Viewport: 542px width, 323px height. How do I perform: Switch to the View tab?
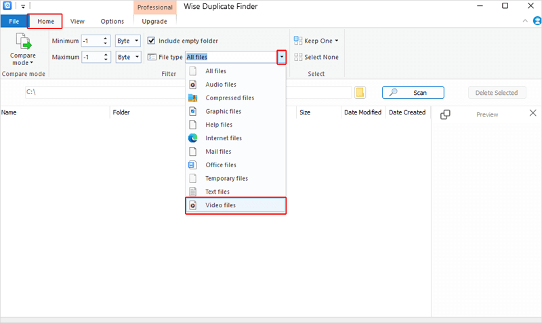pos(77,21)
